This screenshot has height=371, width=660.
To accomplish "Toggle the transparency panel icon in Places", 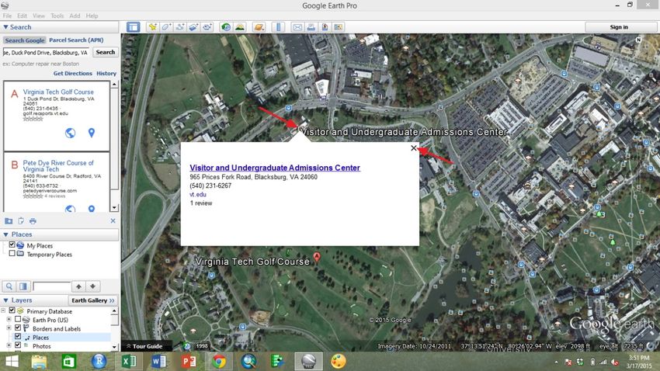I will click(23, 286).
